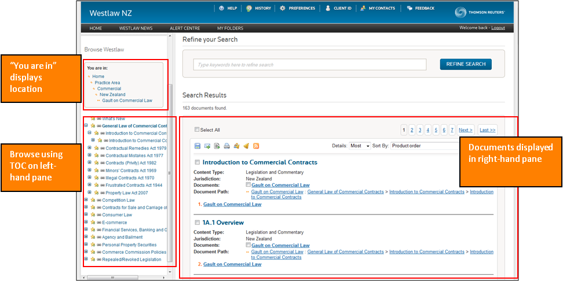Open the Sort By Product order dropdown
563x281 pixels.
tap(425, 146)
